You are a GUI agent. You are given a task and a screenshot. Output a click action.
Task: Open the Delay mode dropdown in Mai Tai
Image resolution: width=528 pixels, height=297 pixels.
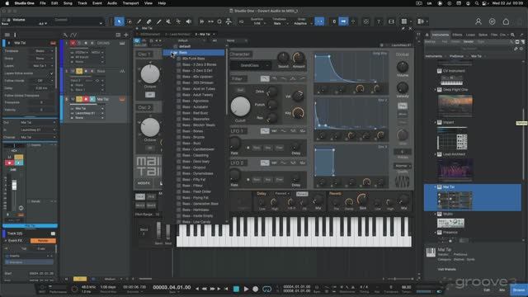(282, 194)
